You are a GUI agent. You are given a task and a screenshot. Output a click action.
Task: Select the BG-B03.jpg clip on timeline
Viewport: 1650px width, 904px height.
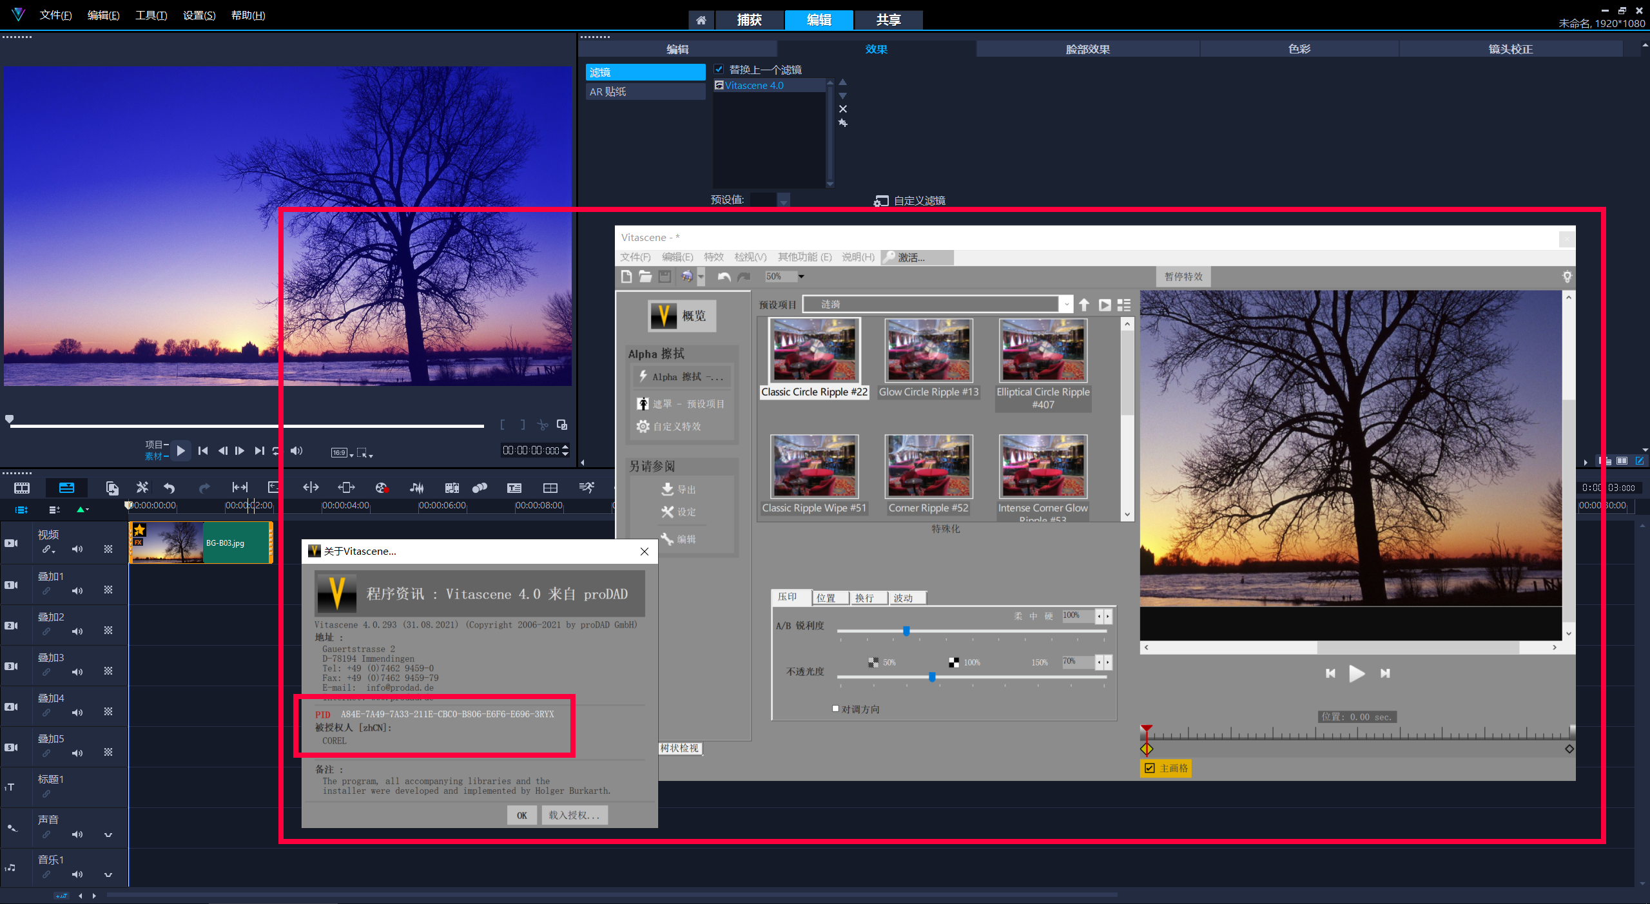pos(201,543)
